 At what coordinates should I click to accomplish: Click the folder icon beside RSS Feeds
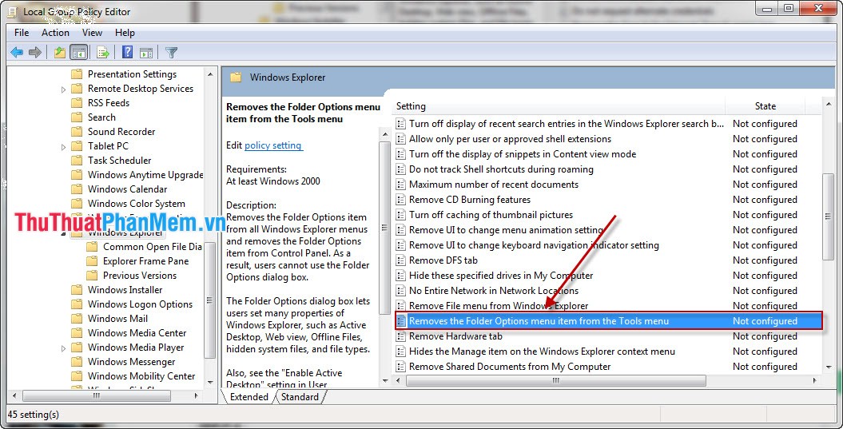(78, 103)
